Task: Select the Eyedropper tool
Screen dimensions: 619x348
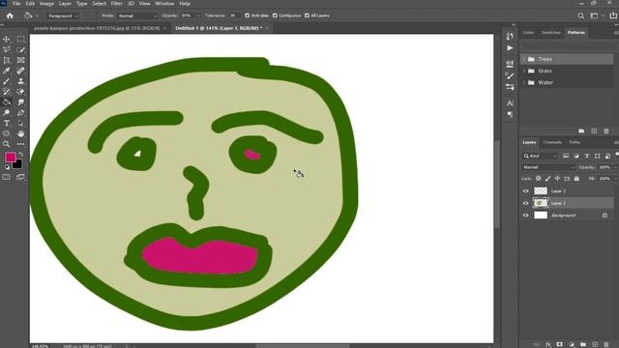Action: point(7,71)
